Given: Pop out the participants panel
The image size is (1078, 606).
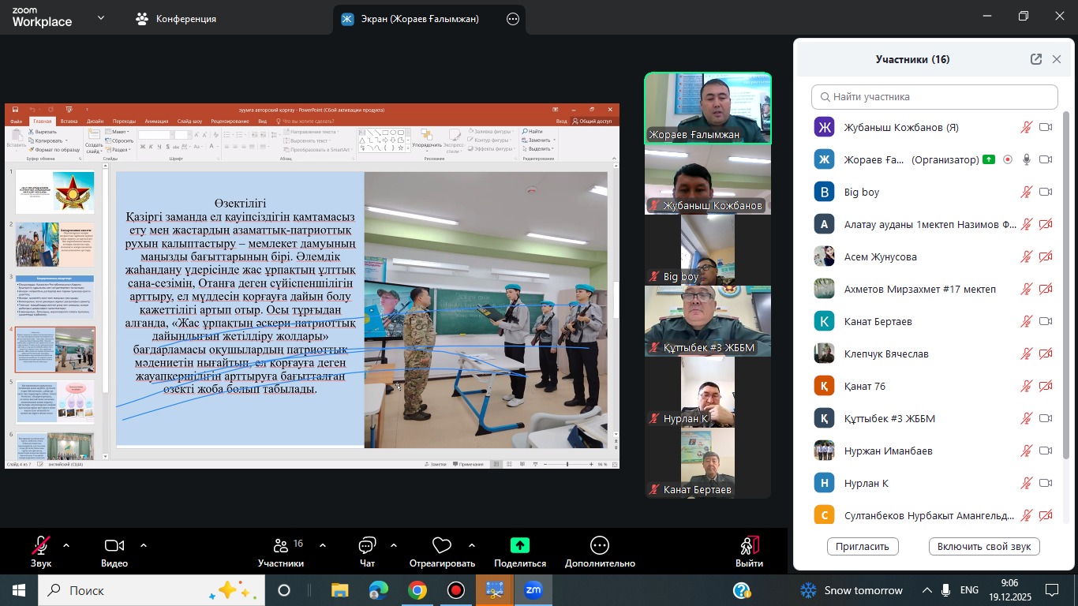Looking at the screenshot, I should (1035, 59).
